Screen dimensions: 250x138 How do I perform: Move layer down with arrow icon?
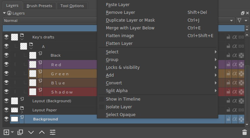coord(31,132)
